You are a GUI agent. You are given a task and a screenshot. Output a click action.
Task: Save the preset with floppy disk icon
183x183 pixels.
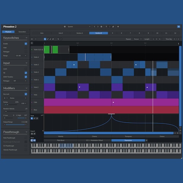[x=101, y=27]
